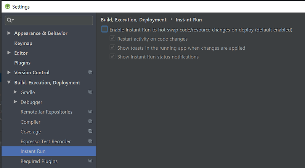Enable Instant Run hot swap checkbox
Screen dimensions: 305x168
click(104, 29)
